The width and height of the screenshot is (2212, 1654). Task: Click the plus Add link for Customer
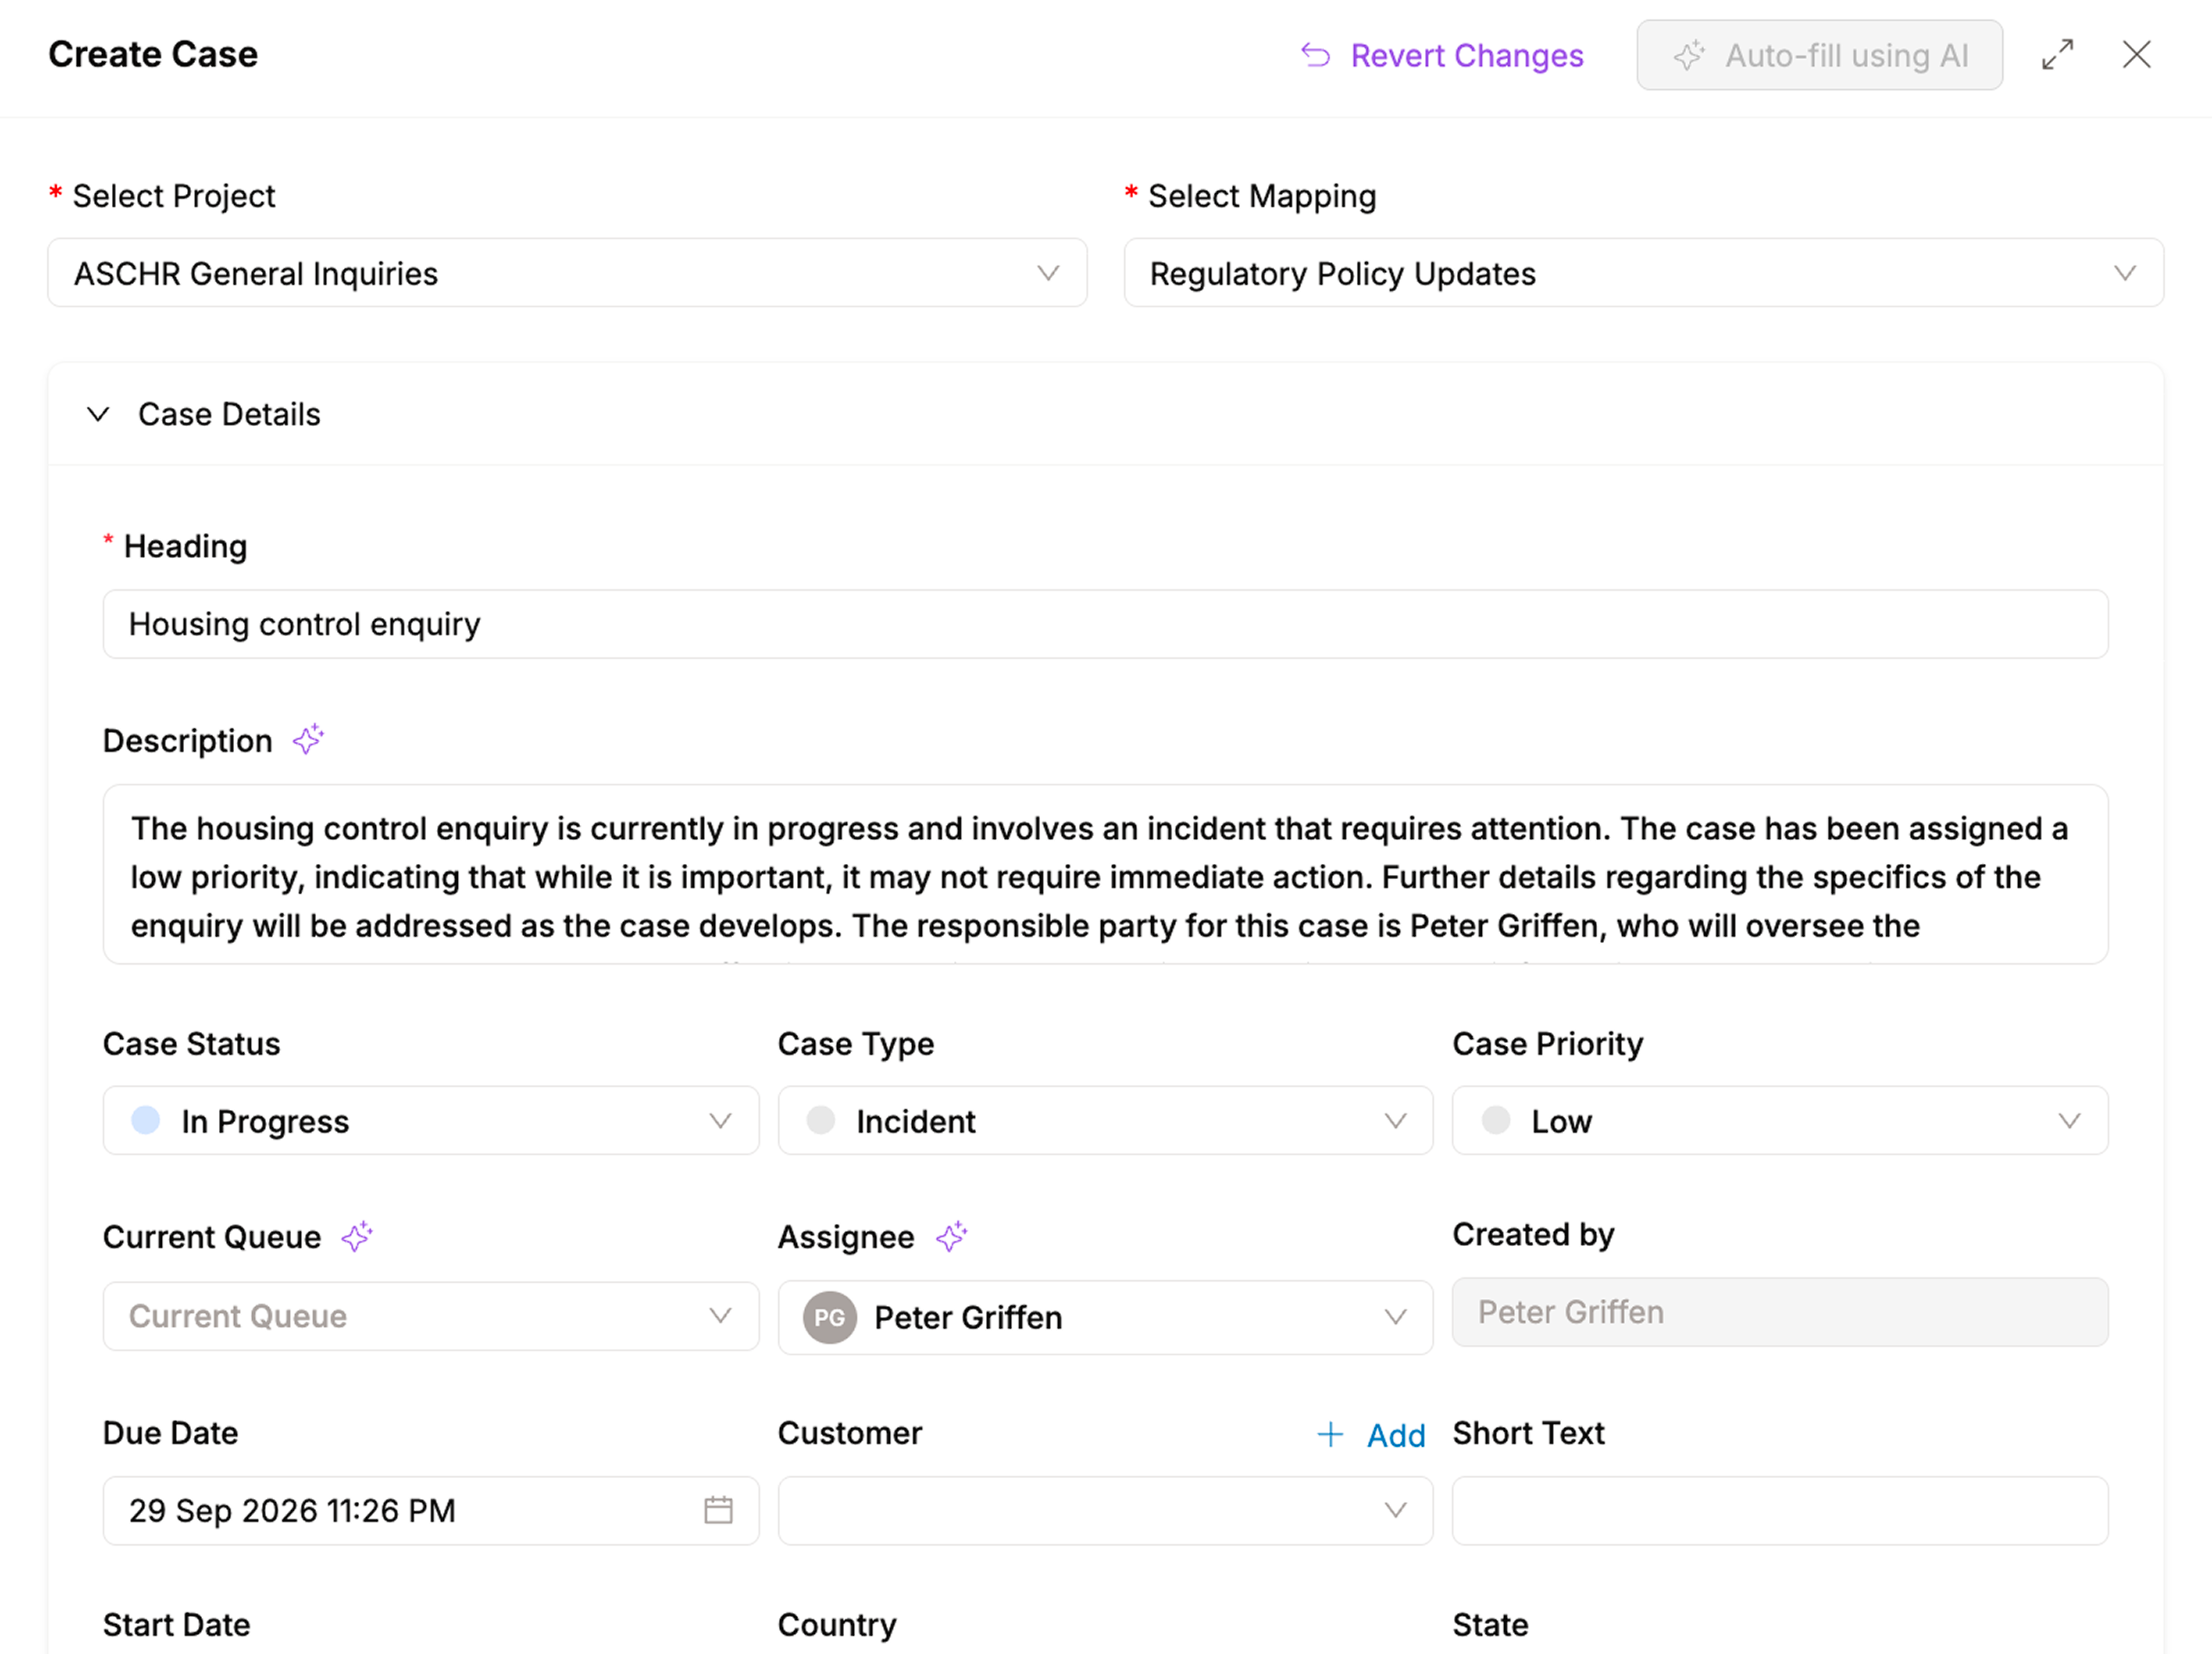(x=1372, y=1435)
